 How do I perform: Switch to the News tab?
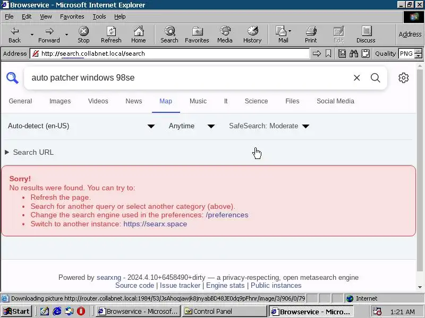point(134,101)
